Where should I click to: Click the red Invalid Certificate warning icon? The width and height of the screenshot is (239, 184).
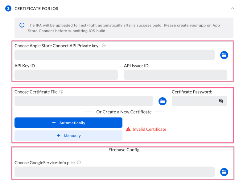click(128, 130)
